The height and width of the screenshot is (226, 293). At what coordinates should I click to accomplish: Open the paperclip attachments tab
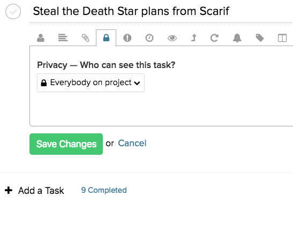pos(85,38)
